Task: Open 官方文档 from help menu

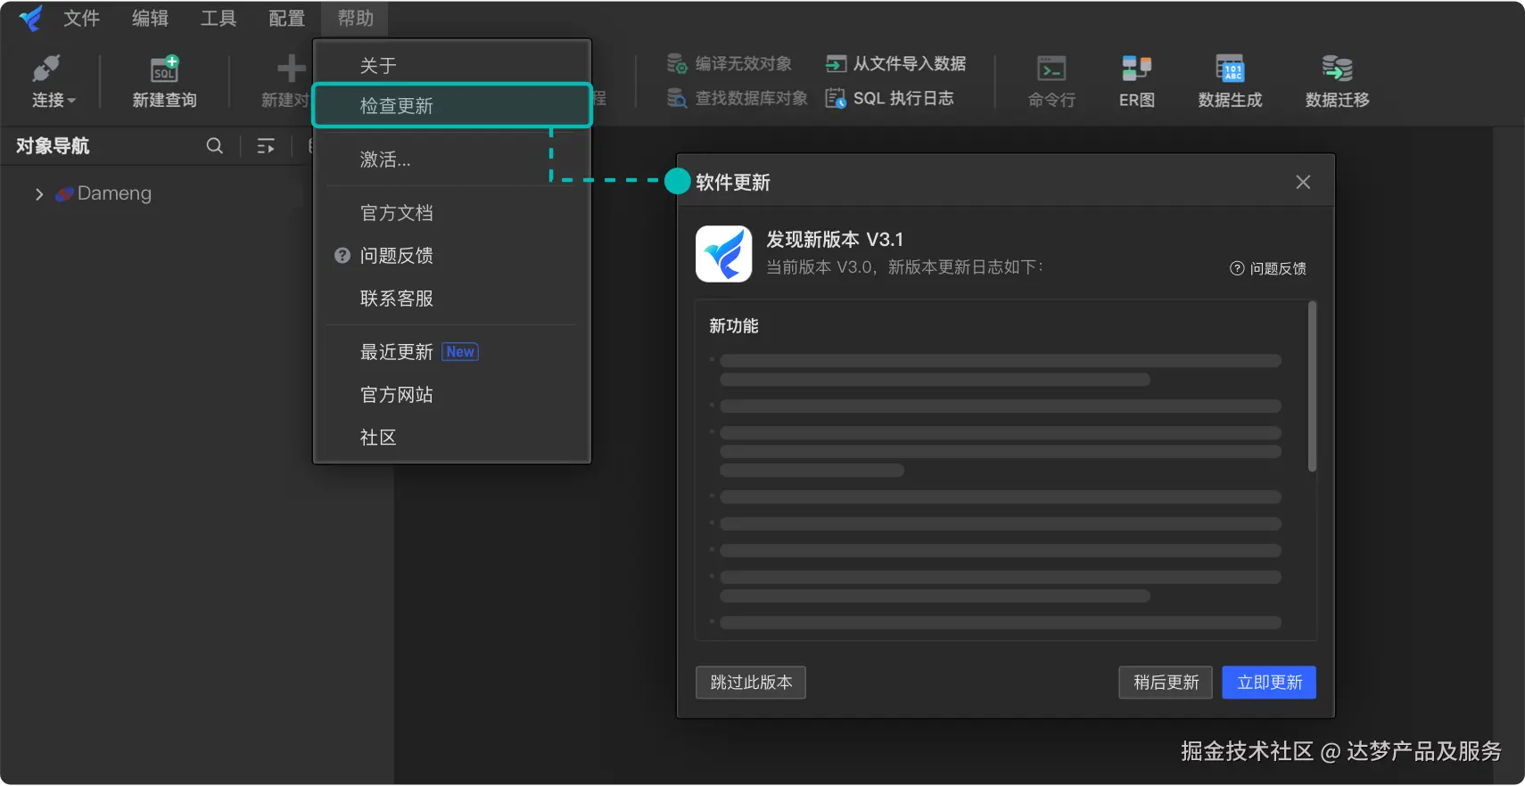Action: [x=452, y=213]
